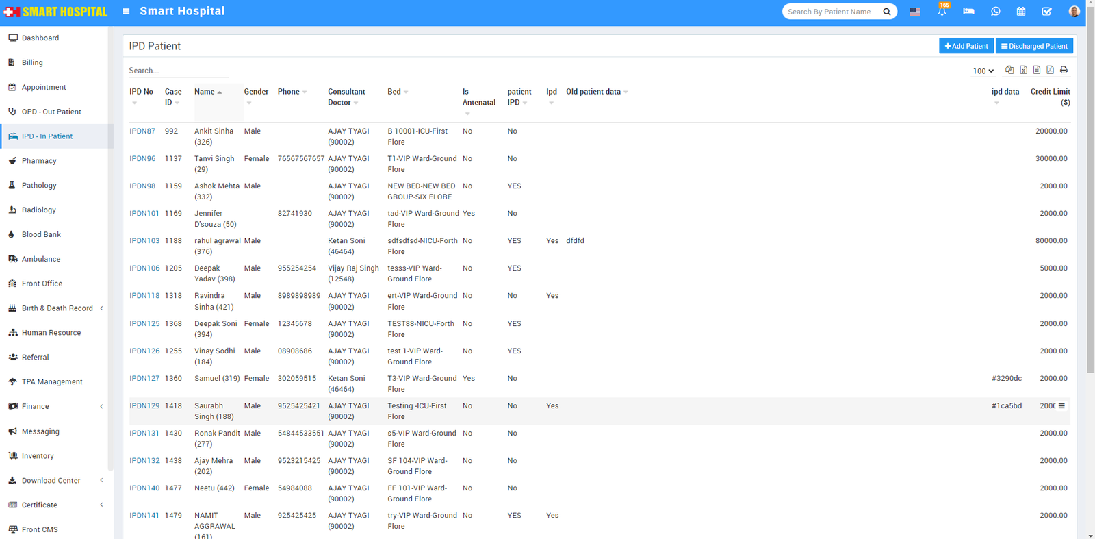The height and width of the screenshot is (539, 1095).
Task: Open the calendar icon in top bar
Action: [1020, 12]
